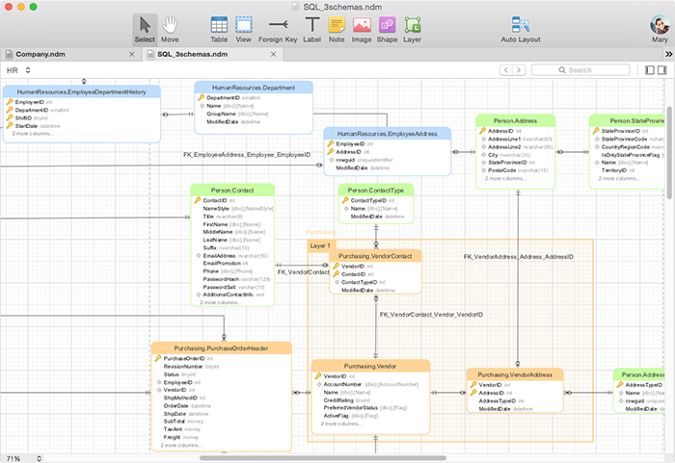Click the EmailAddress column in Person.Contact
Image resolution: width=675 pixels, height=463 pixels.
click(232, 256)
